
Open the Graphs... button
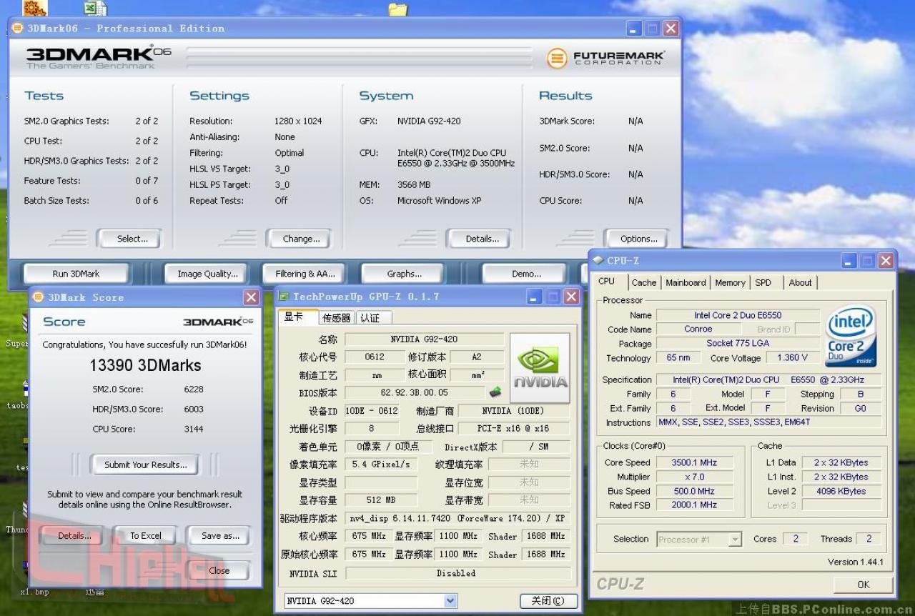pyautogui.click(x=404, y=274)
